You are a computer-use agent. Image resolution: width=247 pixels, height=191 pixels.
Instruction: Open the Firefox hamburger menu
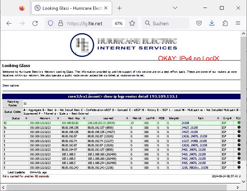click(x=238, y=23)
